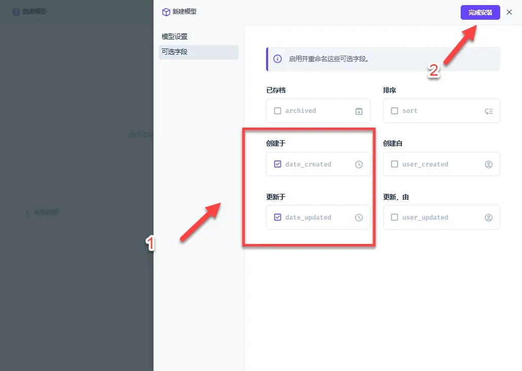Screen dimensions: 522x371
Task: Expand the 系统模型 chevron
Action: tap(27, 213)
